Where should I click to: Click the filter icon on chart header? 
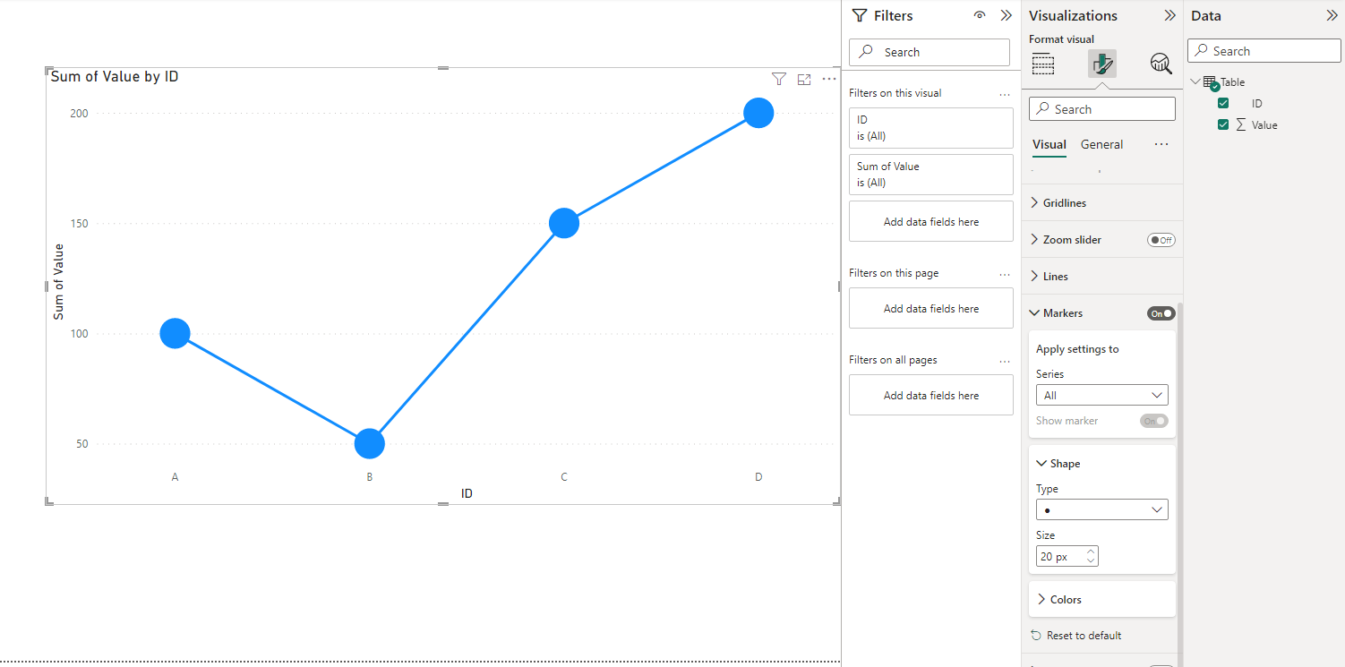778,80
